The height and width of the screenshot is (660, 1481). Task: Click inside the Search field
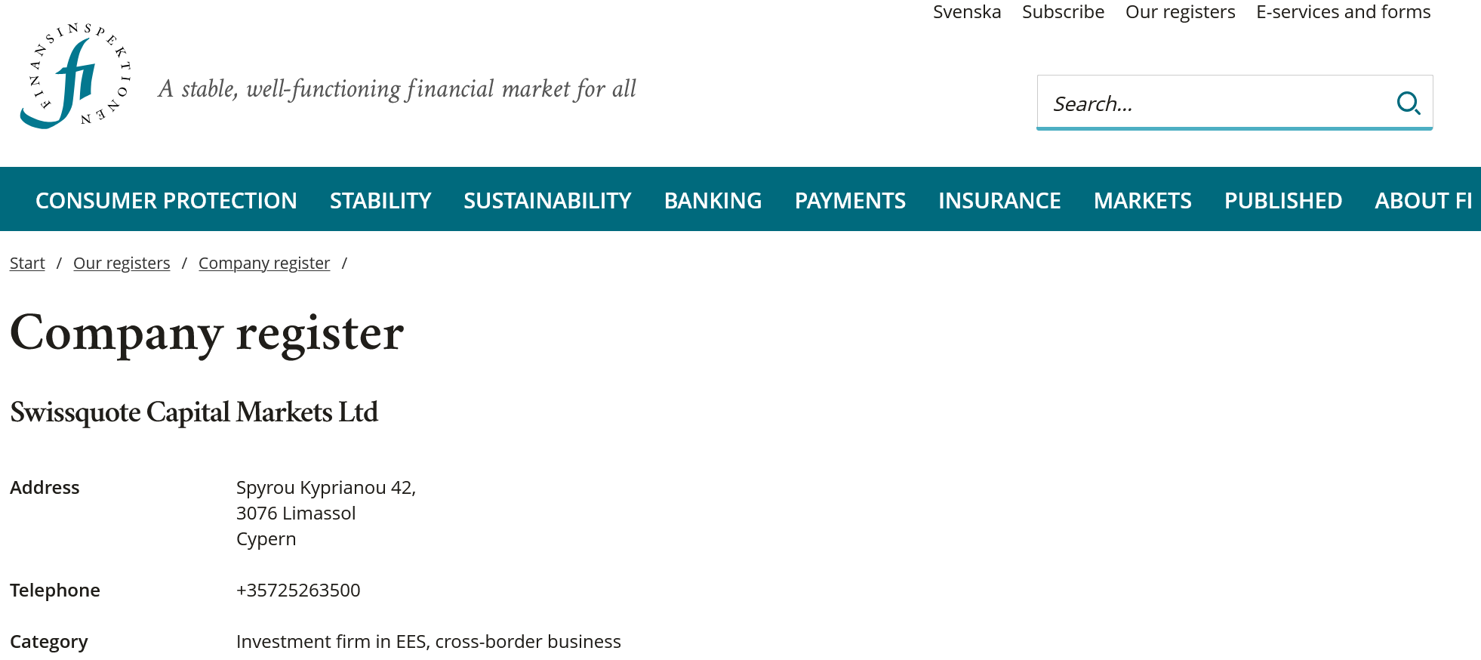[x=1208, y=103]
